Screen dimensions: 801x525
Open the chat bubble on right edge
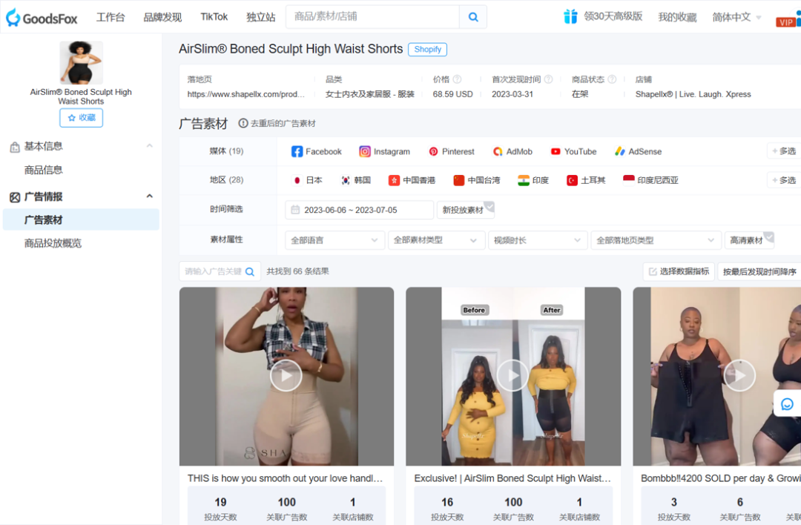pos(788,403)
